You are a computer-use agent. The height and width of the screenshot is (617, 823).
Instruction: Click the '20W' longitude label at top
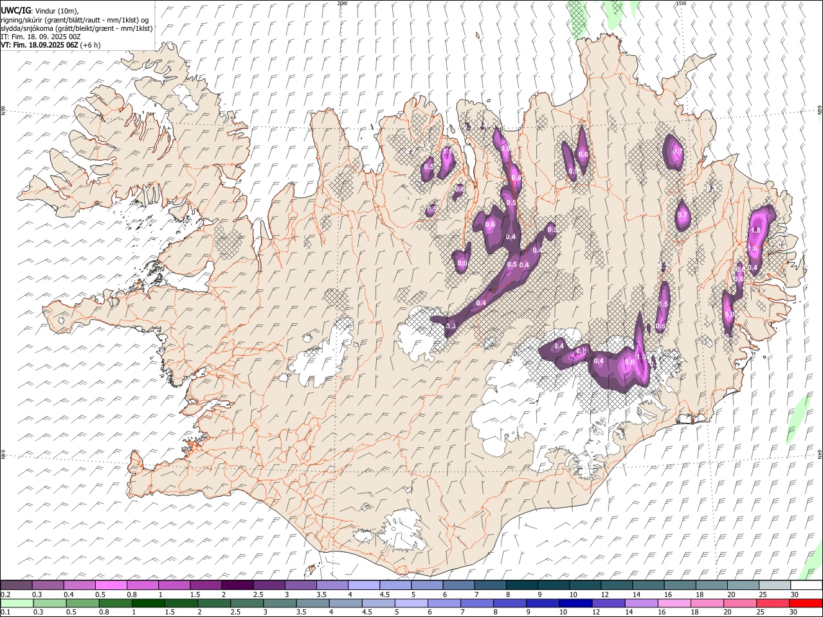(342, 3)
